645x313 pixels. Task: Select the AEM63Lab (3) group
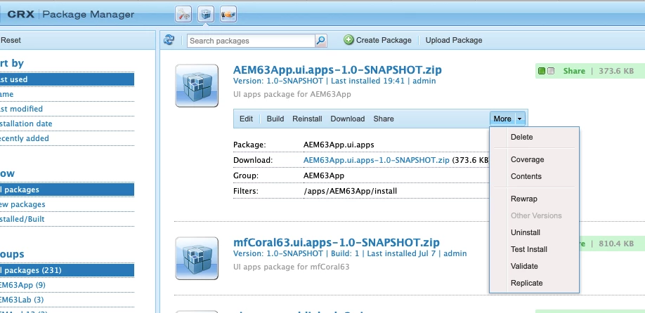(x=67, y=300)
